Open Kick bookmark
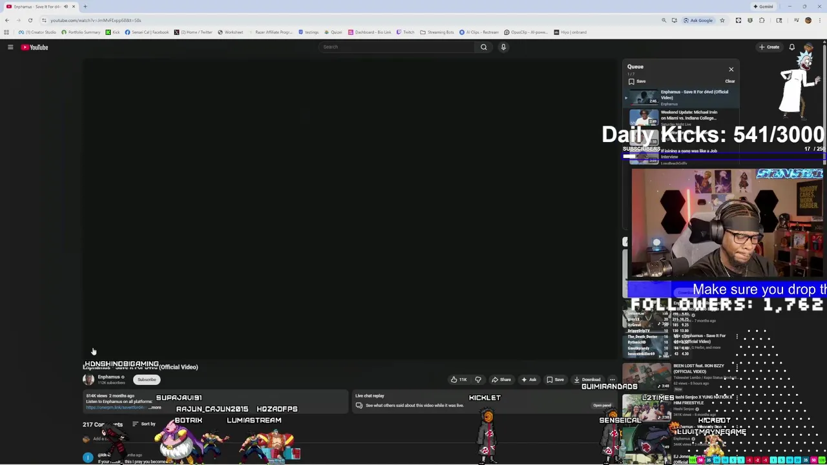The width and height of the screenshot is (827, 465). [x=113, y=32]
